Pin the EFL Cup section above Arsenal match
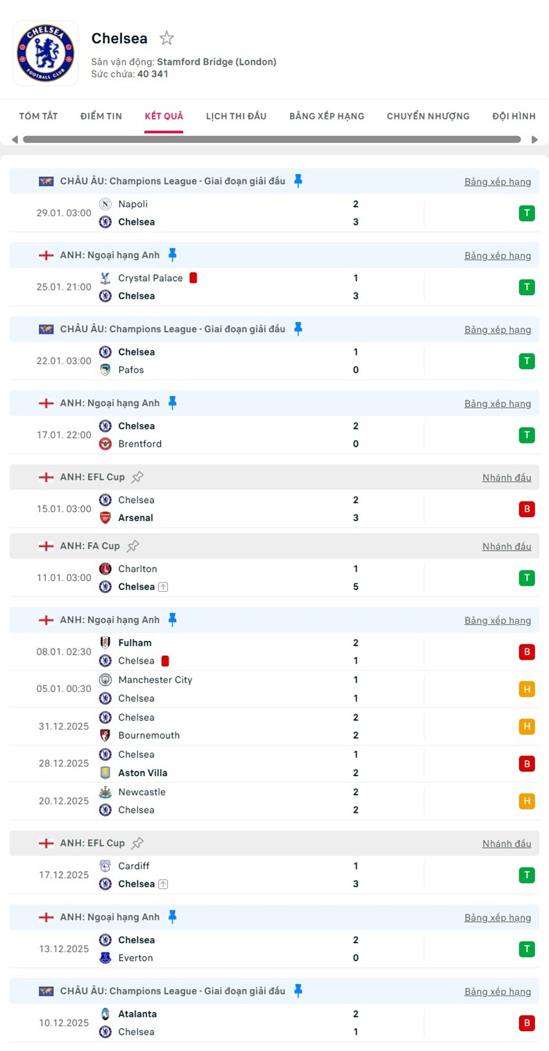Image resolution: width=549 pixels, height=1051 pixels. tap(138, 477)
